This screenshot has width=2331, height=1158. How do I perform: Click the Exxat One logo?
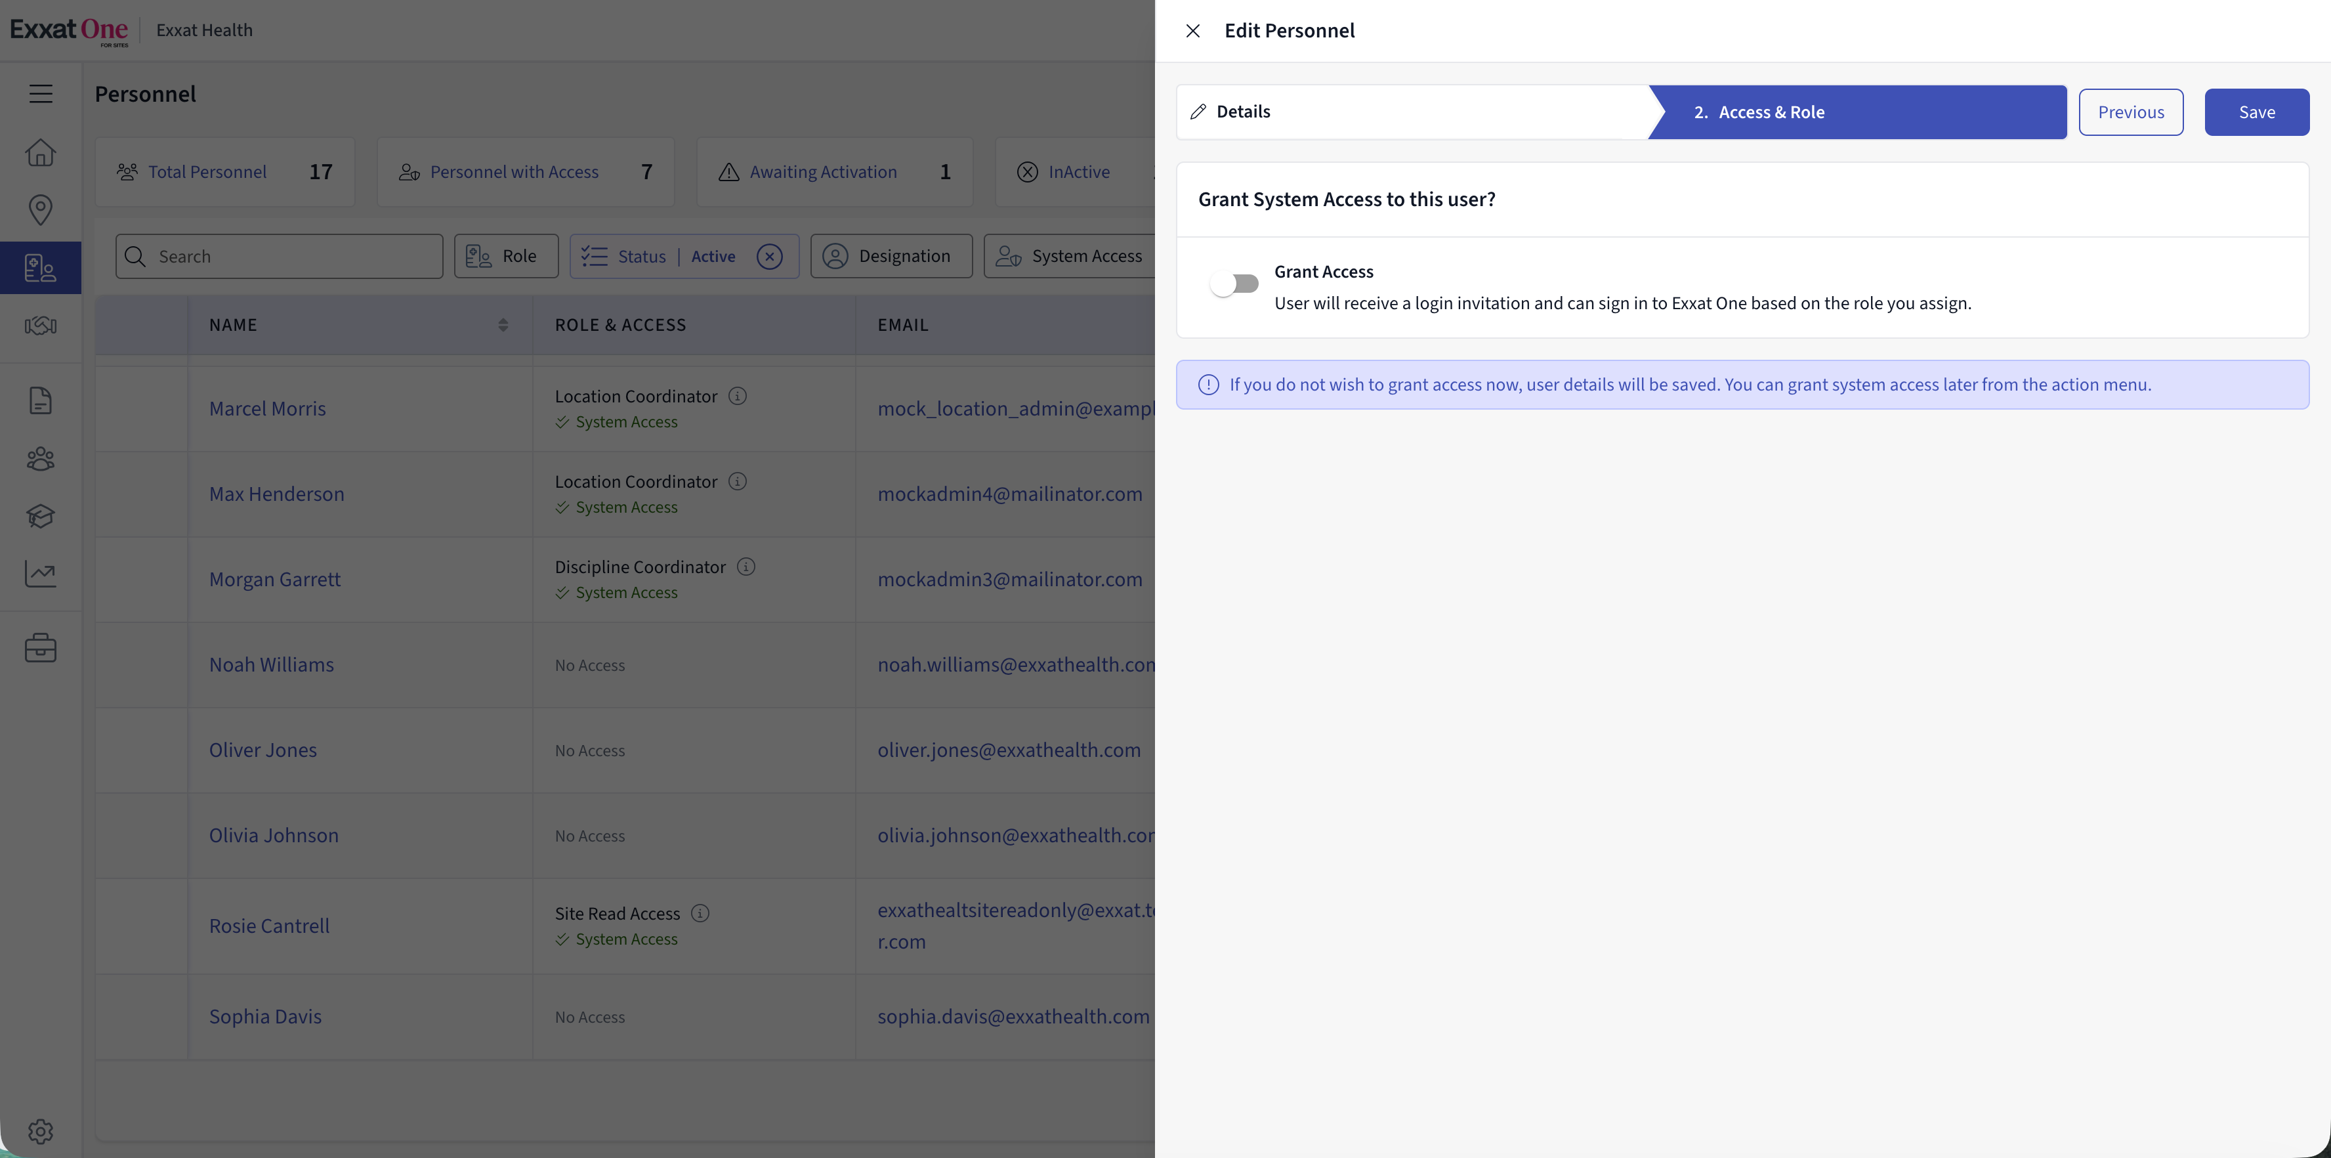[x=69, y=30]
